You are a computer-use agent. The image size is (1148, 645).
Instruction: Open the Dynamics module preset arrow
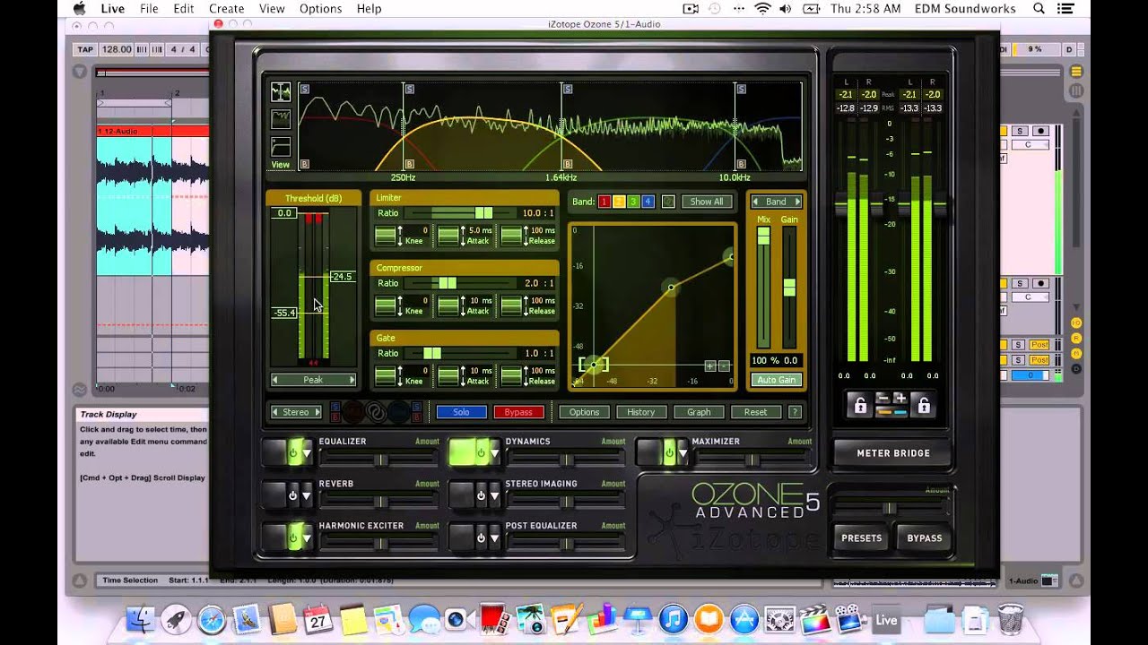pos(493,454)
